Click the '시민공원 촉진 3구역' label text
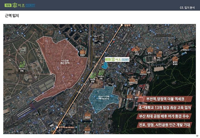The image size is (200, 138). pos(65,62)
